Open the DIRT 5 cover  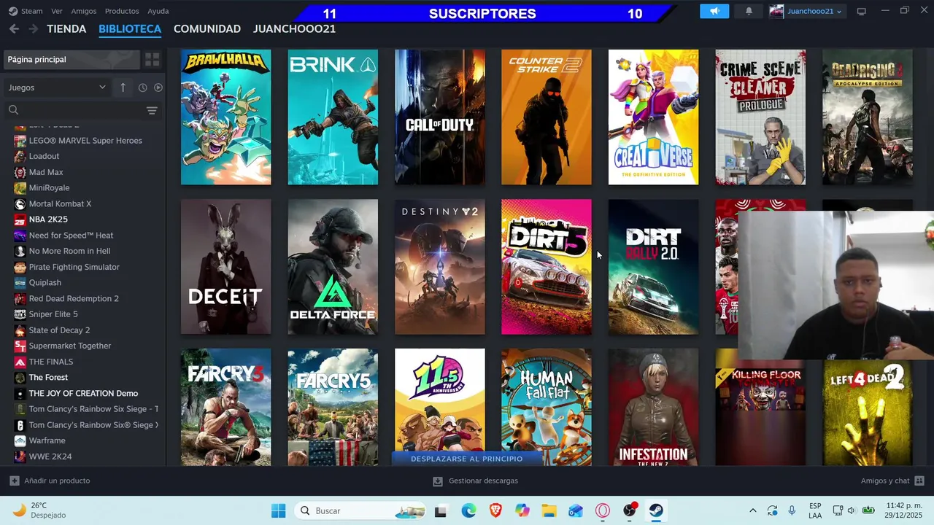coord(547,267)
